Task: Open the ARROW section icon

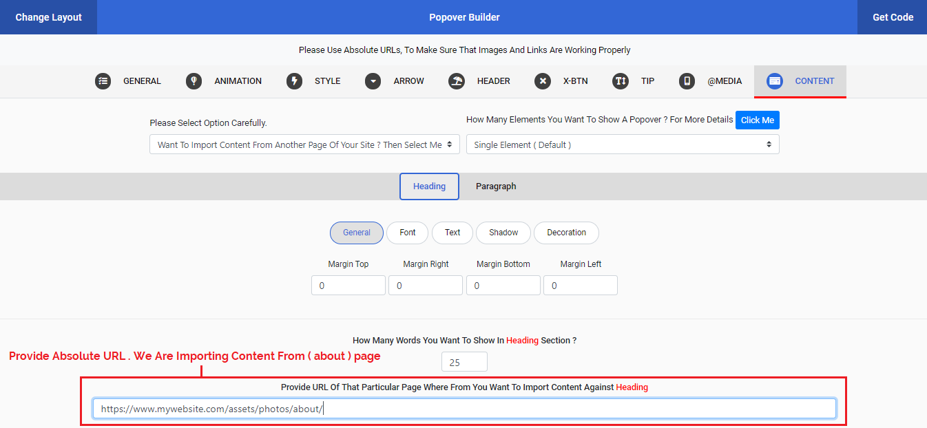Action: [373, 81]
